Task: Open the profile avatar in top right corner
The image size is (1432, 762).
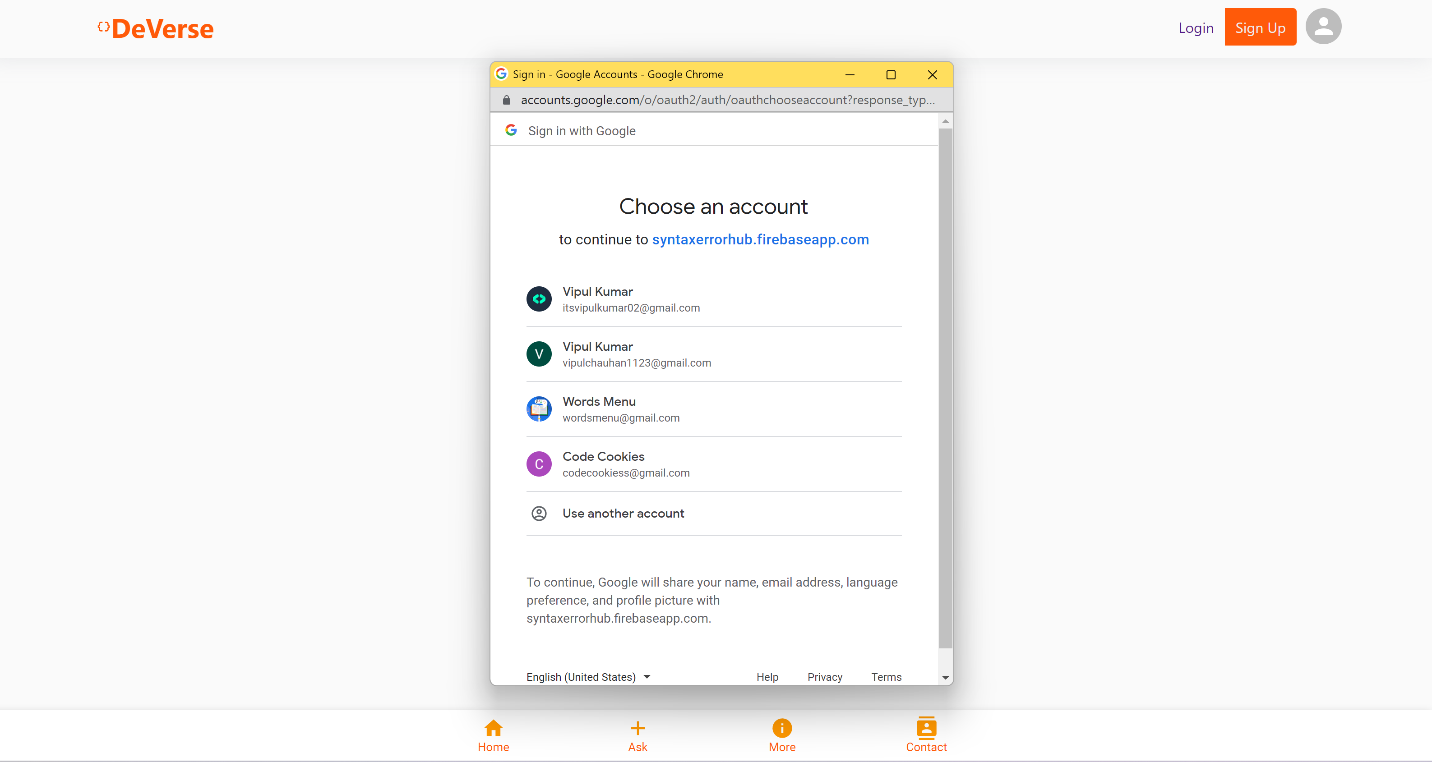Action: point(1323,26)
